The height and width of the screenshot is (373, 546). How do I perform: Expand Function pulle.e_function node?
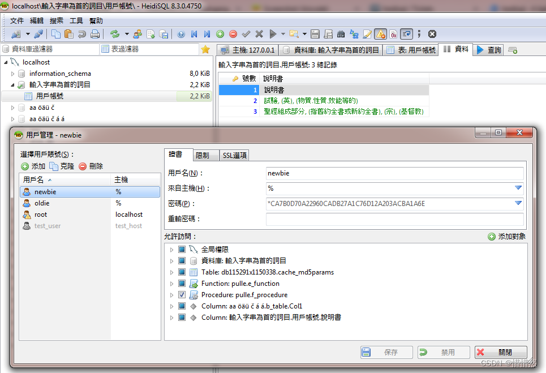click(x=171, y=284)
